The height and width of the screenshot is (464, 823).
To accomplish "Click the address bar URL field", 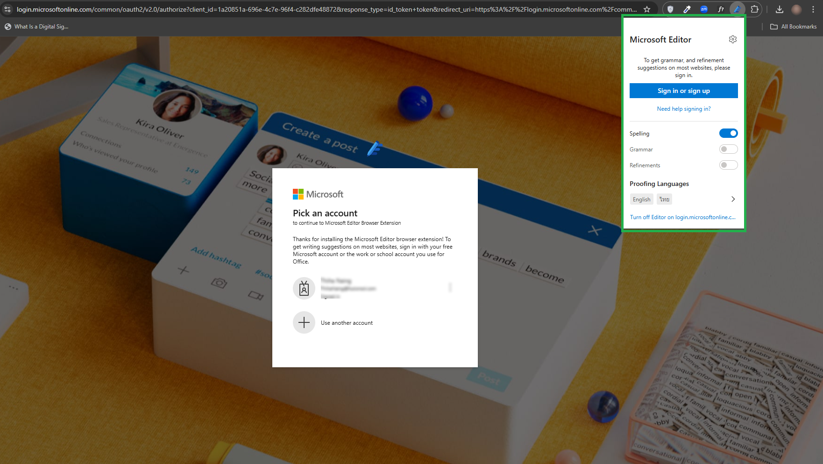I will [x=327, y=9].
